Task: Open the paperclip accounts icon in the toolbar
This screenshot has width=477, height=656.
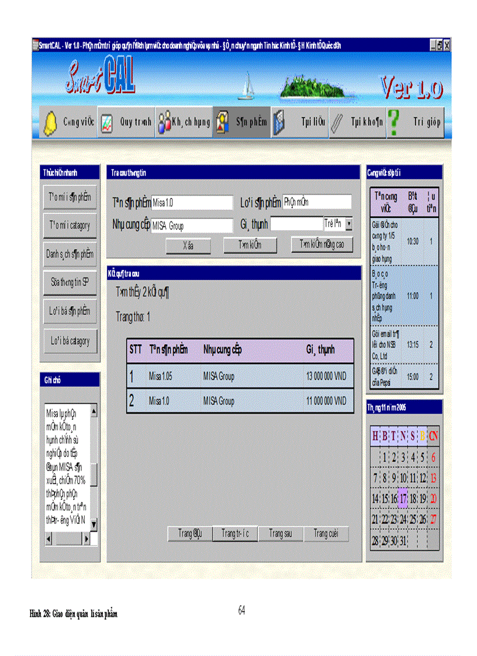Action: point(336,123)
